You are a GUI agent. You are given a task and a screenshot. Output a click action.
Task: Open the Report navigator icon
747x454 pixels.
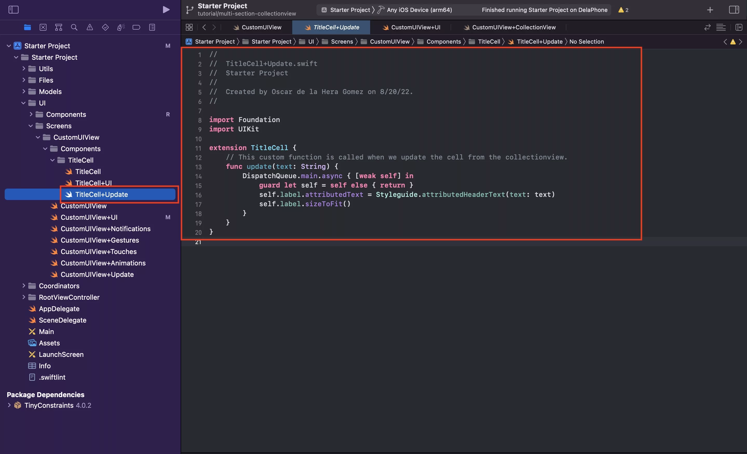click(x=152, y=27)
